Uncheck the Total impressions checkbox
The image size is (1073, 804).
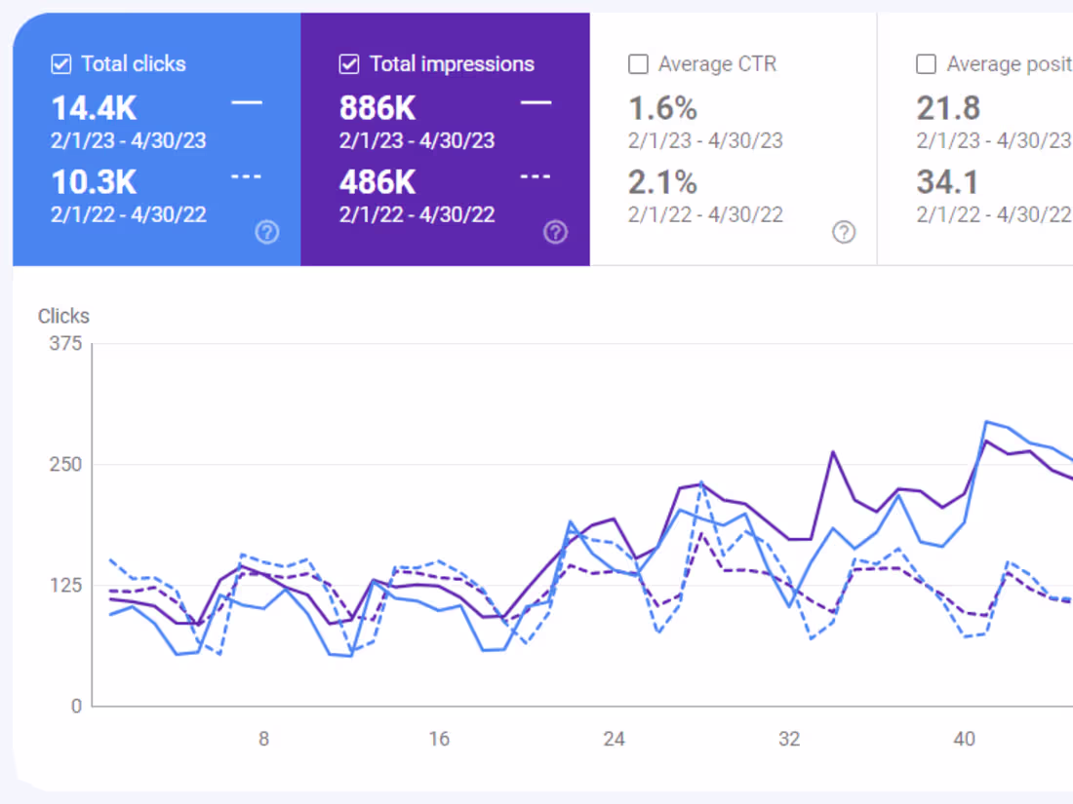348,63
